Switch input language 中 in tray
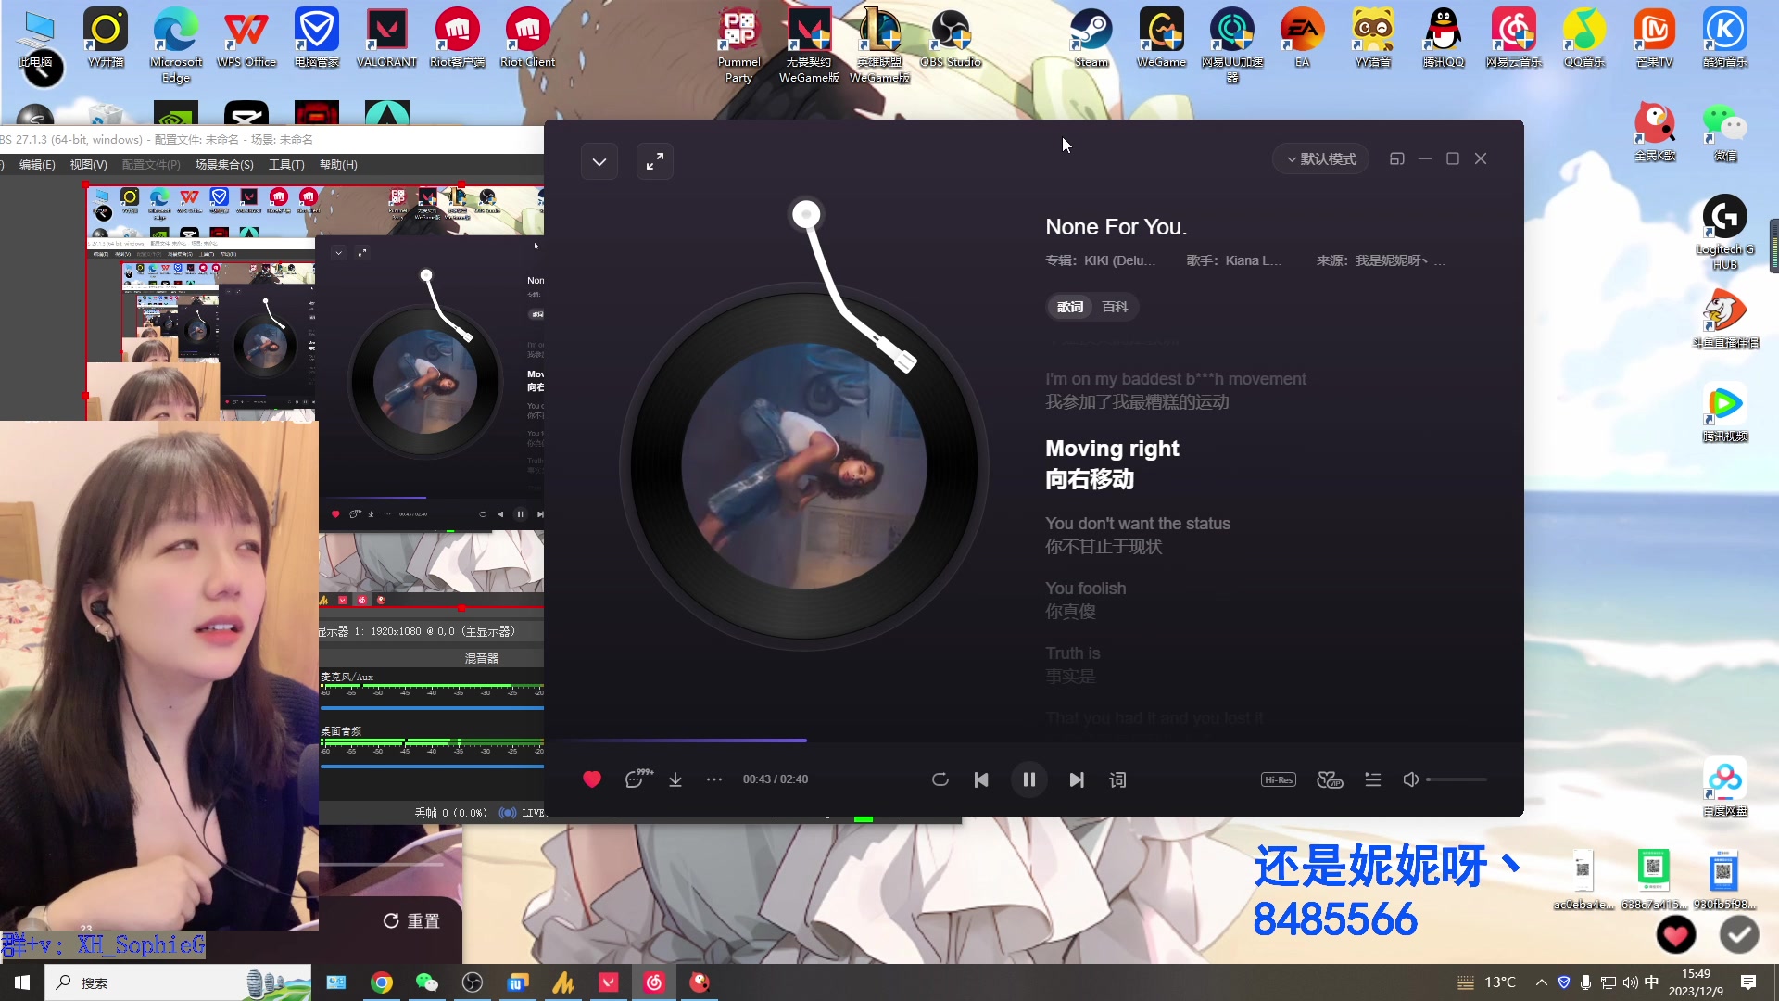The height and width of the screenshot is (1001, 1779). (1651, 982)
